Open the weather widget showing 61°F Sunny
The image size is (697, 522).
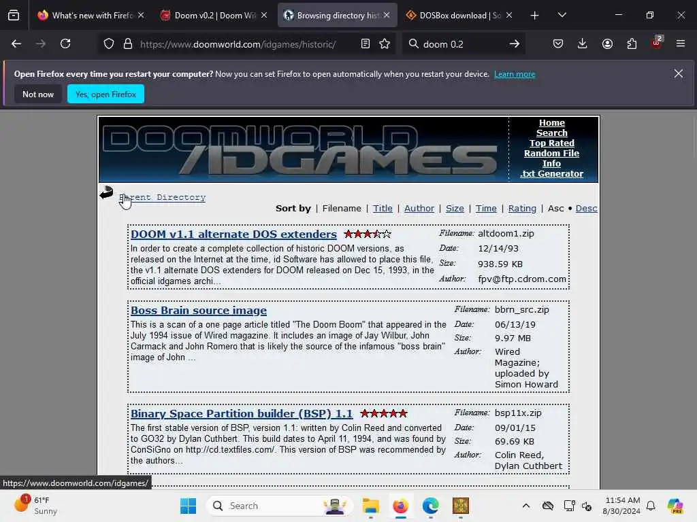[36, 506]
